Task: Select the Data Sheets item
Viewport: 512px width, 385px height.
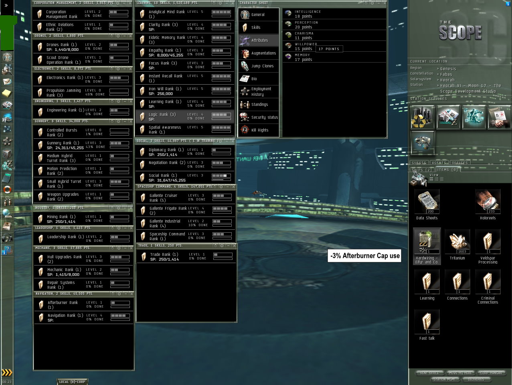Action: pyautogui.click(x=427, y=205)
